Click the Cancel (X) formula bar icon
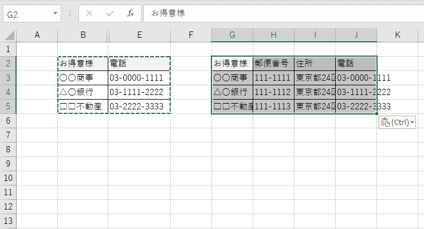 point(89,13)
